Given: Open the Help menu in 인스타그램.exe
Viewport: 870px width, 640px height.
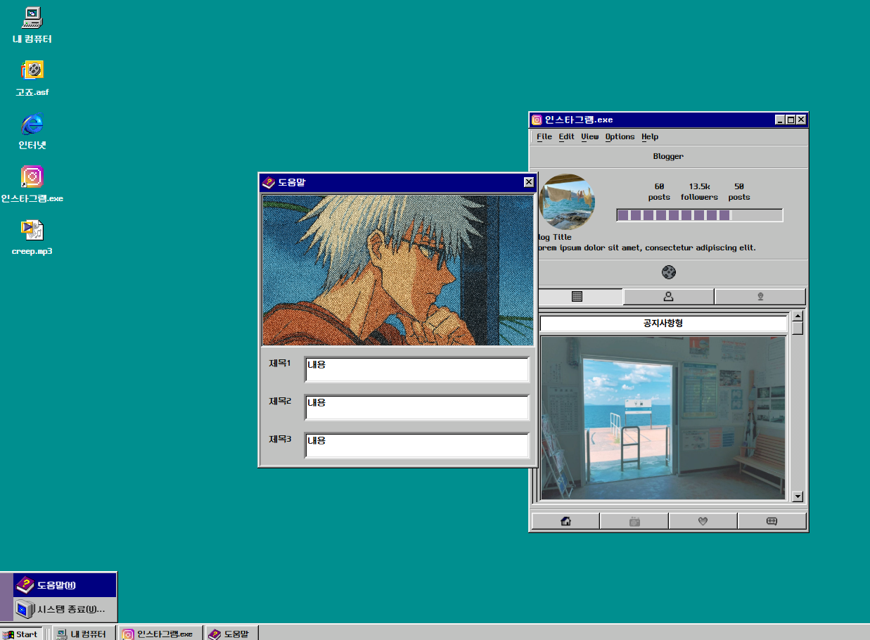Looking at the screenshot, I should click(x=650, y=136).
